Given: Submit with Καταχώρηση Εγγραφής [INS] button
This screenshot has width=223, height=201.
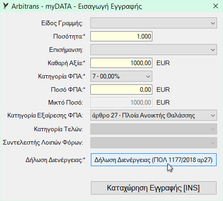Looking at the screenshot, I should 154,188.
